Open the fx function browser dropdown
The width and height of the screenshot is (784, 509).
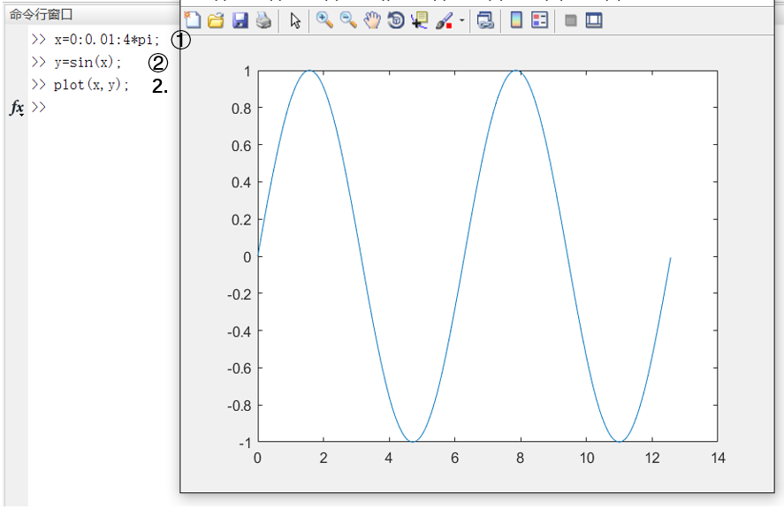(x=17, y=108)
